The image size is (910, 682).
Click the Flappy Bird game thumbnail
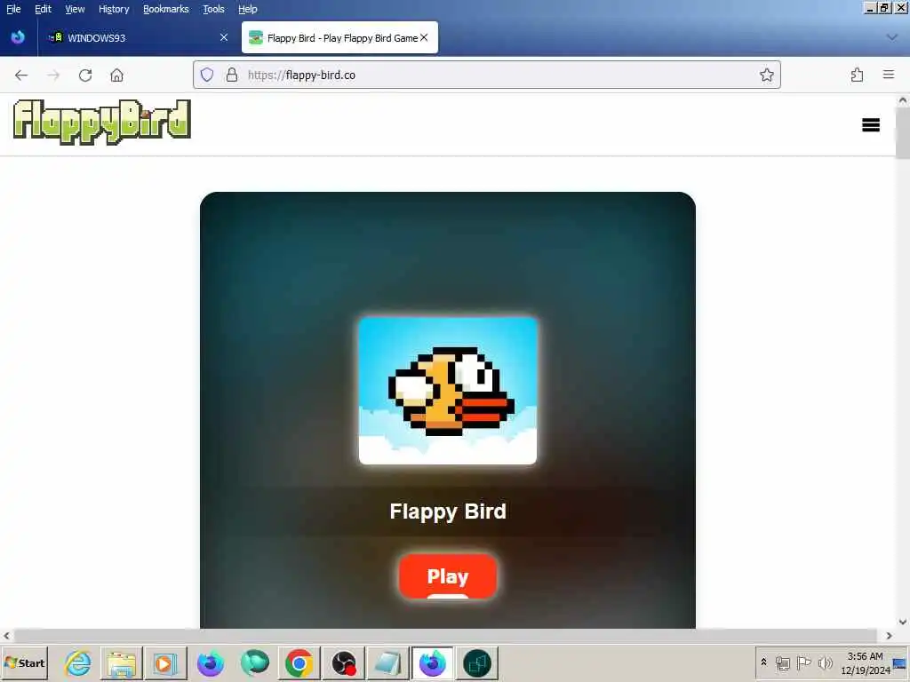pyautogui.click(x=448, y=391)
